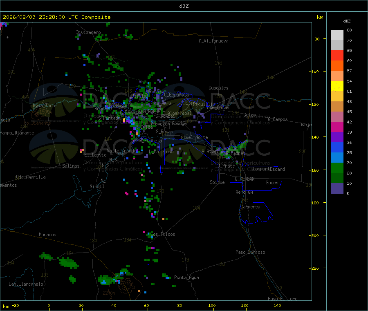The width and height of the screenshot is (368, 311).
Task: Click the 0 km tick on bottom axis
Action: [x=49, y=305]
